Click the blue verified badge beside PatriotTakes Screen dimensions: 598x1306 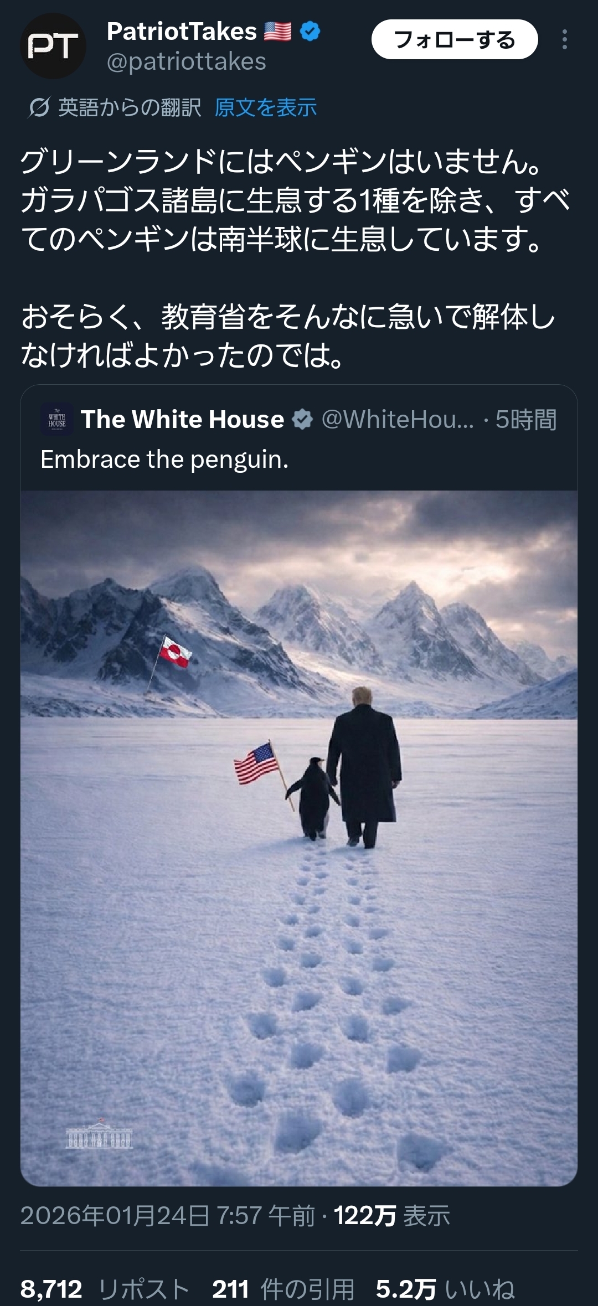click(x=310, y=32)
